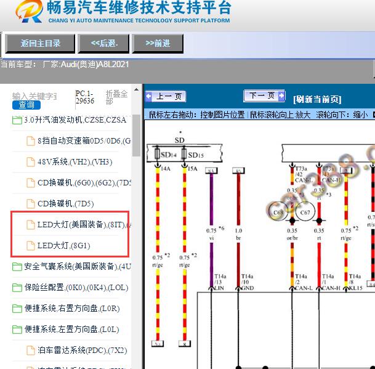Click the SD14 fuse symbol
This screenshot has height=369, width=375.
(158, 155)
